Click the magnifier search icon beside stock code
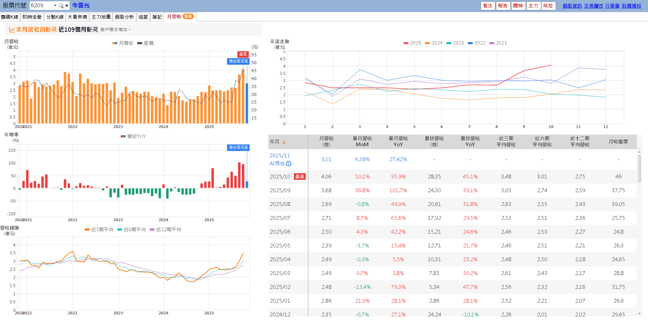Screen dimensions: 648x323 click(x=60, y=6)
